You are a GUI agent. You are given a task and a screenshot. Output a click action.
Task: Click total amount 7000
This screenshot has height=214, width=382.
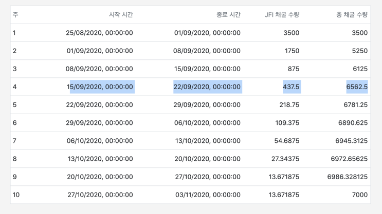pos(360,195)
